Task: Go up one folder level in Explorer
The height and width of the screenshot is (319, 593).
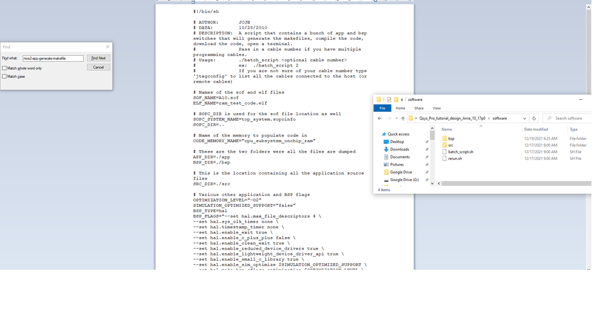Action: (403, 118)
